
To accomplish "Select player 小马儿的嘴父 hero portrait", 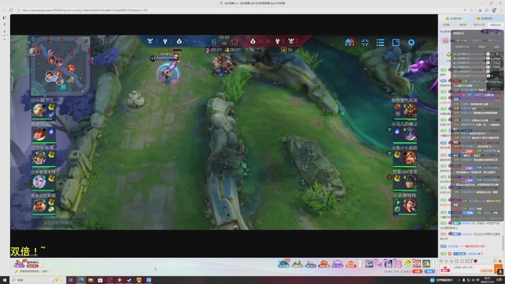I will pos(410,134).
